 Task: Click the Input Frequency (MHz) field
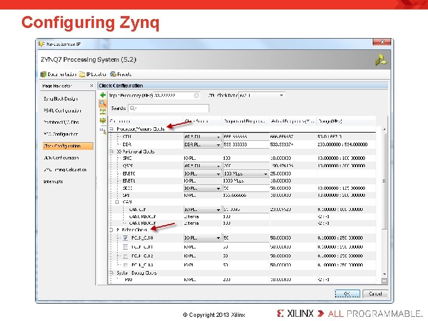point(177,96)
